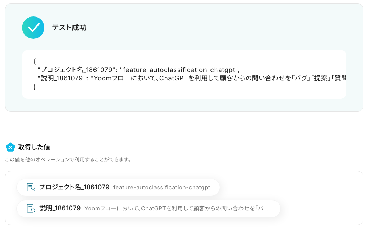Screen dimensions: 381x231
Task: Click the Yoomフロー description string in JSON result
Action: pyautogui.click(x=217, y=78)
